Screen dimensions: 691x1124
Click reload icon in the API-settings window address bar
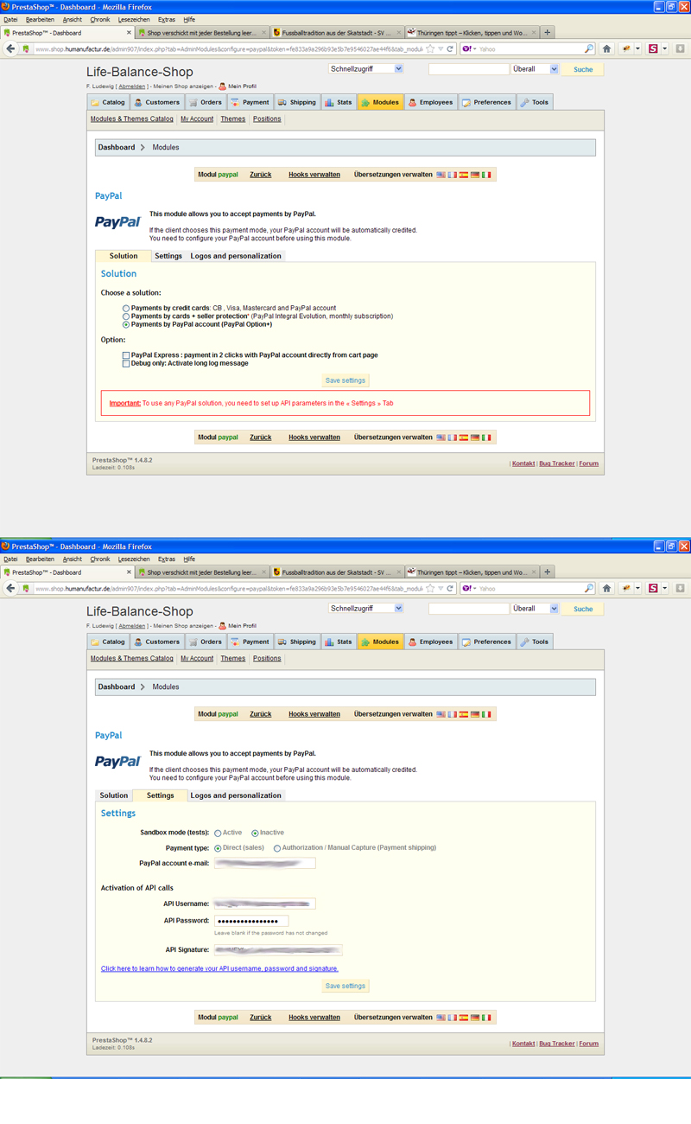tap(450, 588)
